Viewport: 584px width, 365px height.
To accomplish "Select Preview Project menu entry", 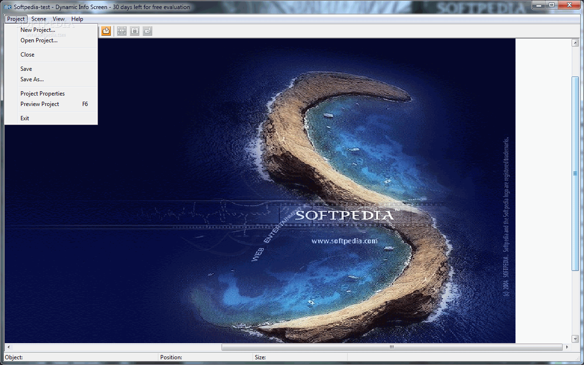I will pos(51,104).
